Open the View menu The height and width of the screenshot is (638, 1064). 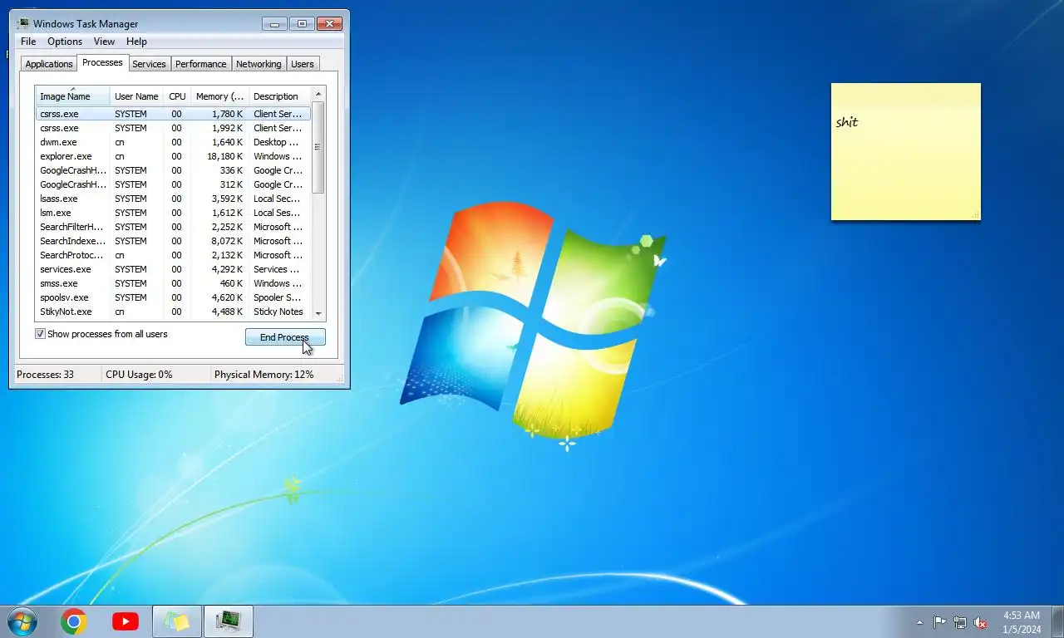click(x=104, y=42)
